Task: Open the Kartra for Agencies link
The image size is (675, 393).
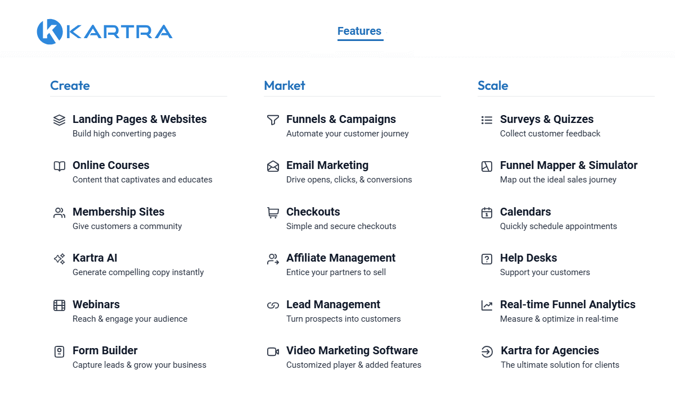Action: (x=550, y=350)
